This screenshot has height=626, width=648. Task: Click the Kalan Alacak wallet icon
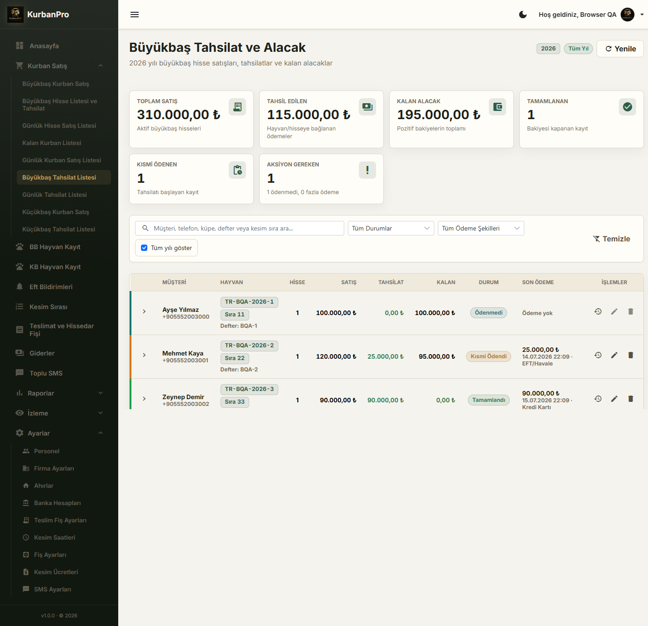[497, 107]
